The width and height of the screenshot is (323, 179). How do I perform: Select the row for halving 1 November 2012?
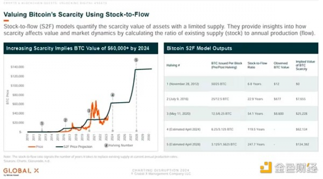click(241, 84)
